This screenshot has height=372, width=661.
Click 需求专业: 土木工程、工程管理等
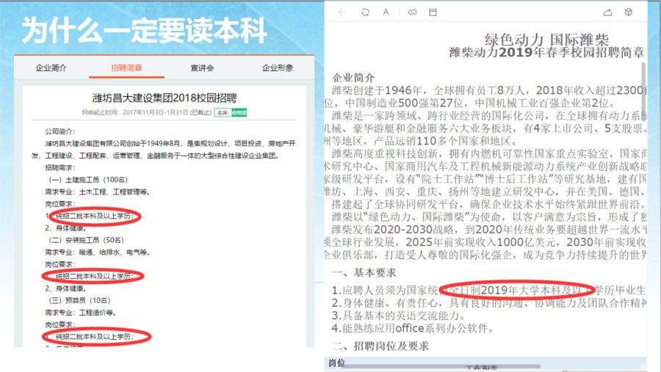click(x=98, y=192)
